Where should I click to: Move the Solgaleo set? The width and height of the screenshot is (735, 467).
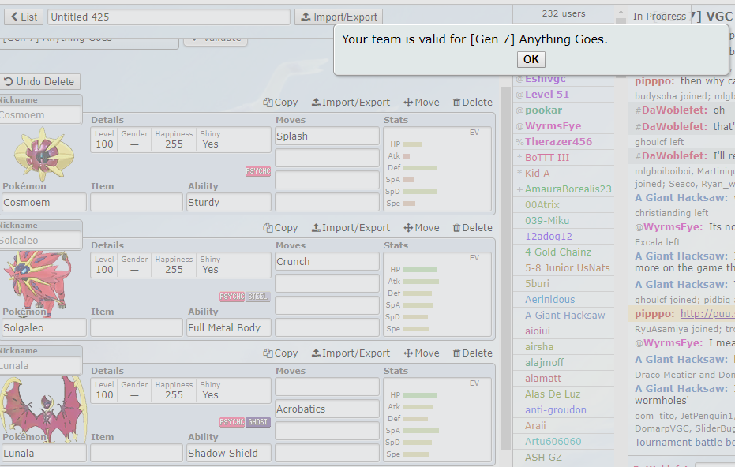pos(422,228)
